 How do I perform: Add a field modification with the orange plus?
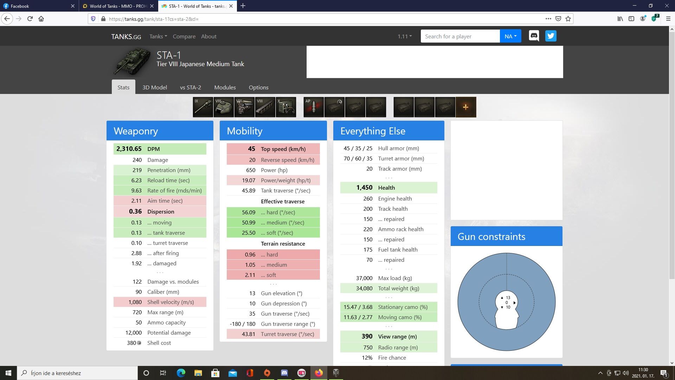(466, 107)
